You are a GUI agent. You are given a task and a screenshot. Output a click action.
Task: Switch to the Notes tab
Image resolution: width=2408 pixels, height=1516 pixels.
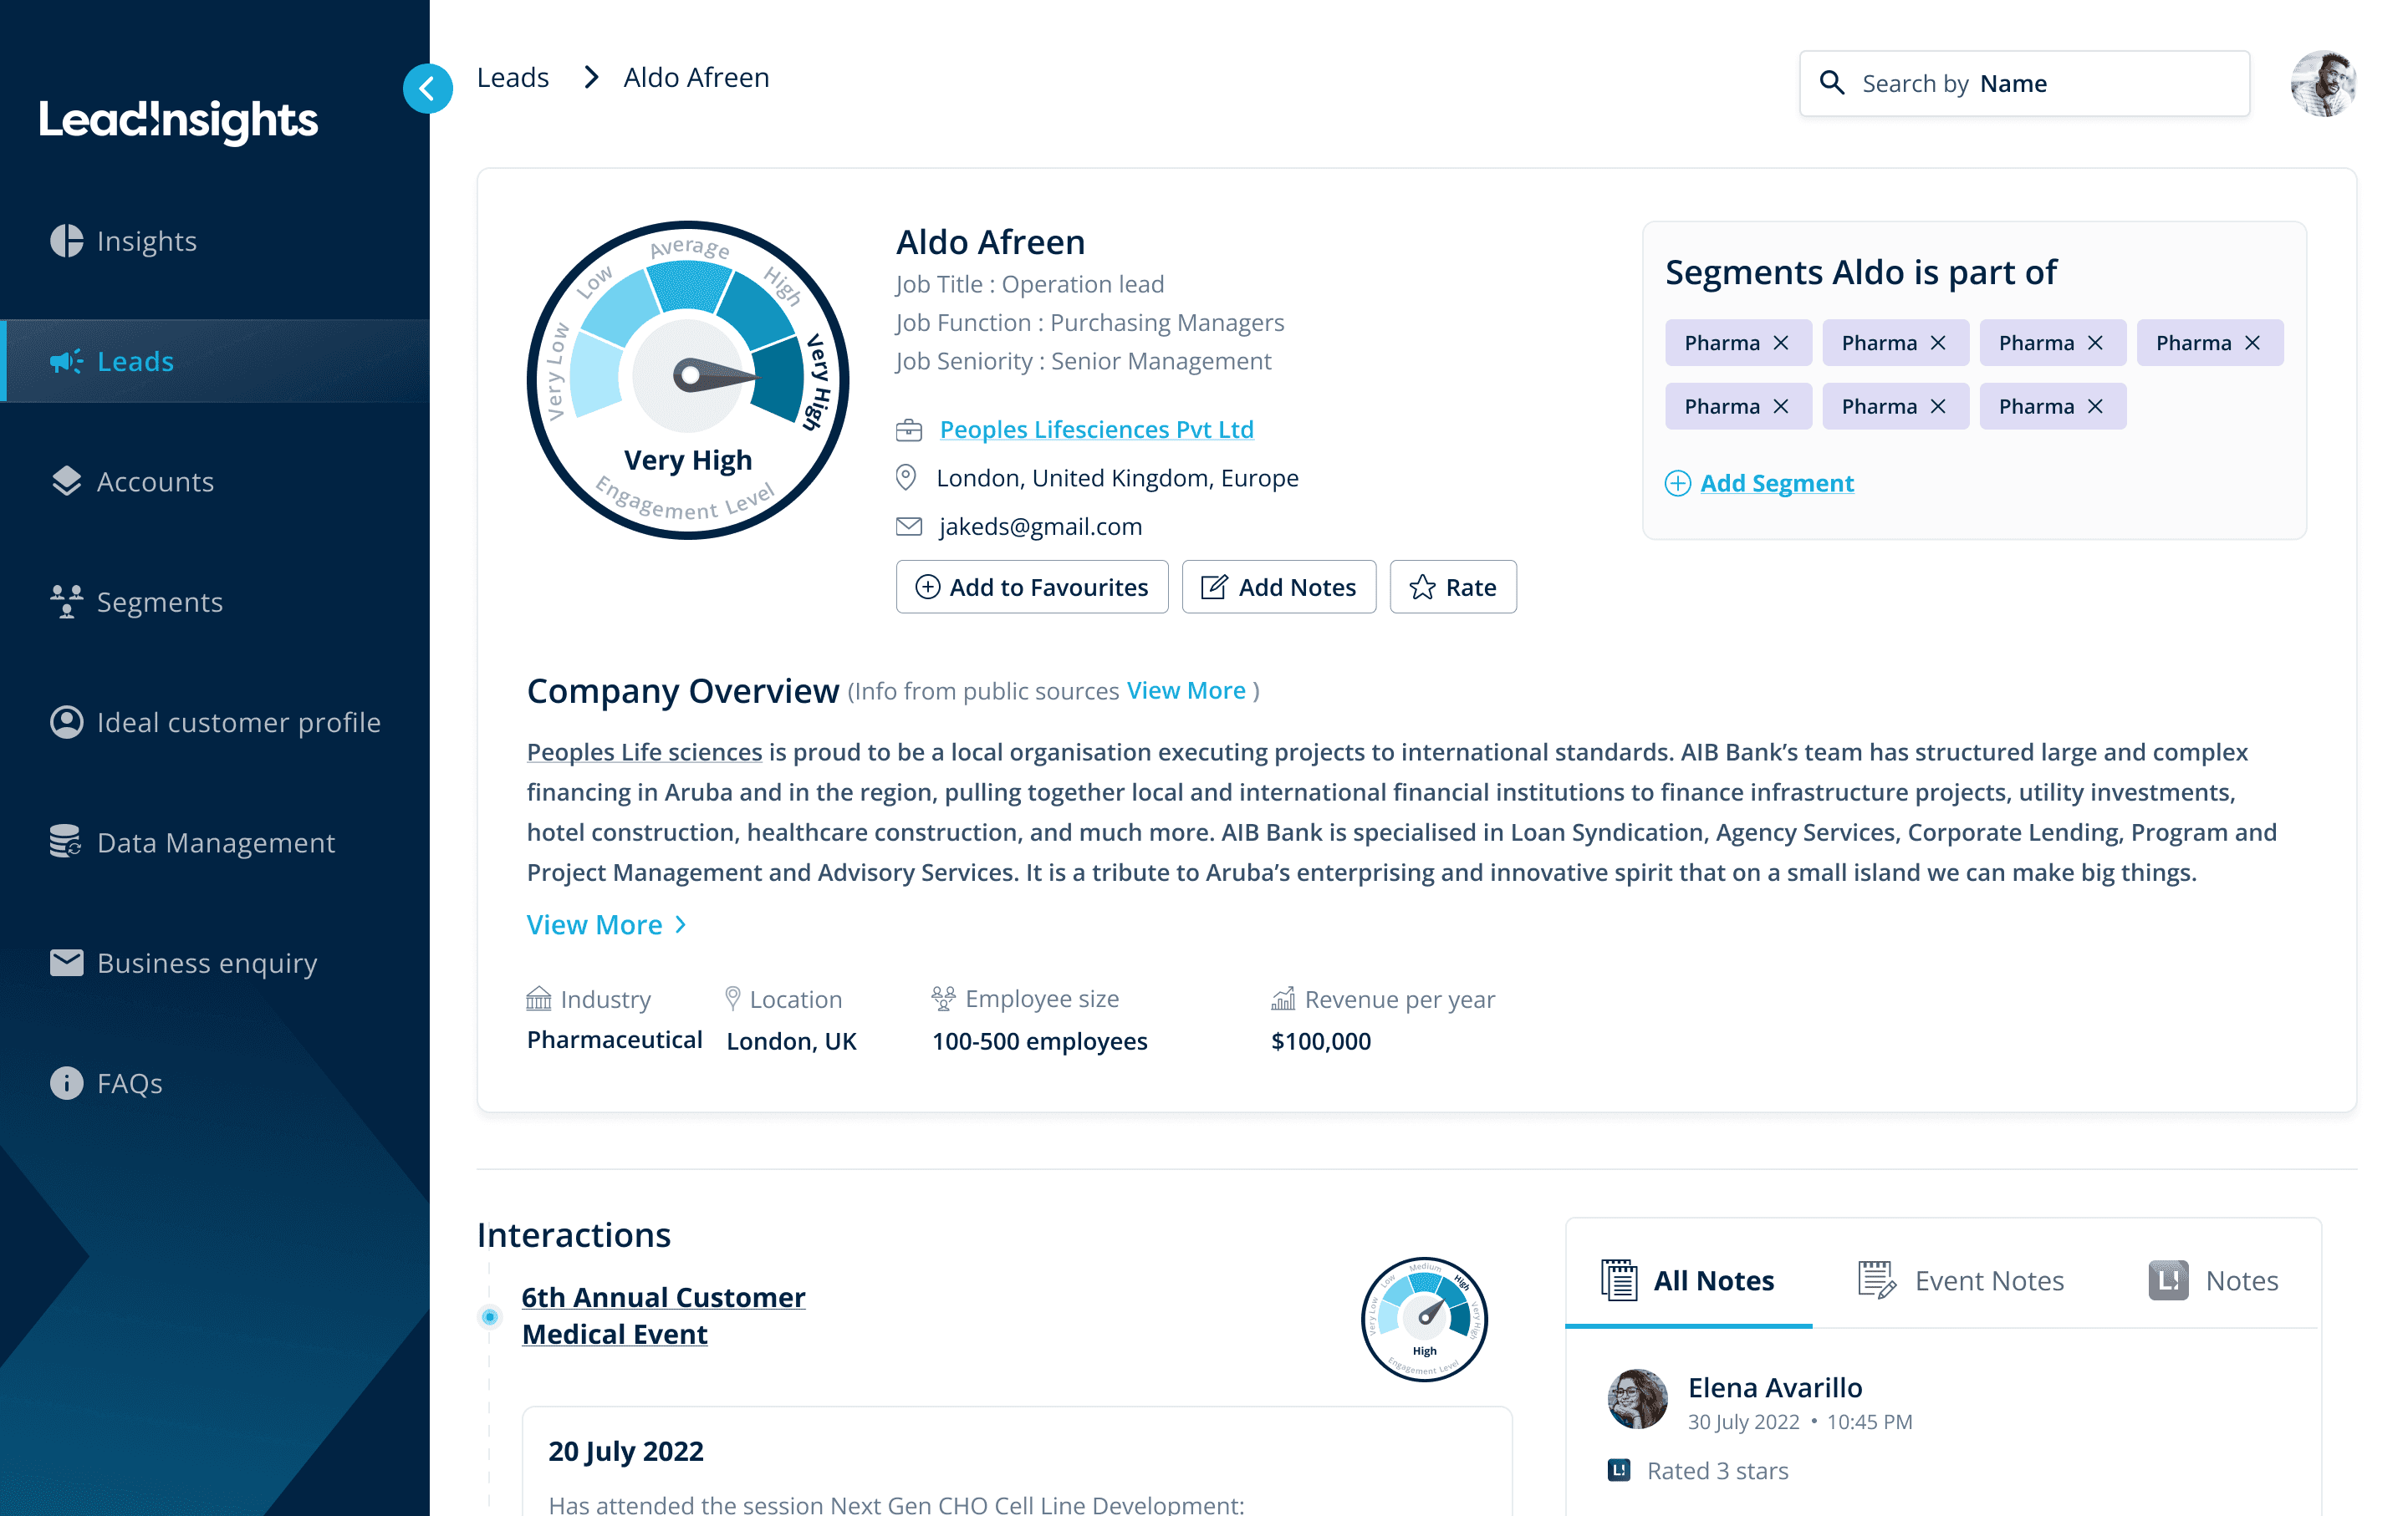click(x=2214, y=1280)
